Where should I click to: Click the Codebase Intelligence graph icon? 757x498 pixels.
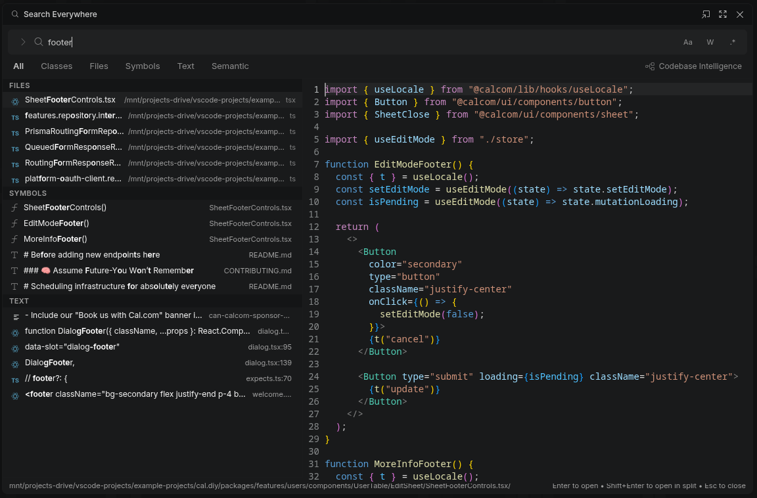click(x=650, y=66)
